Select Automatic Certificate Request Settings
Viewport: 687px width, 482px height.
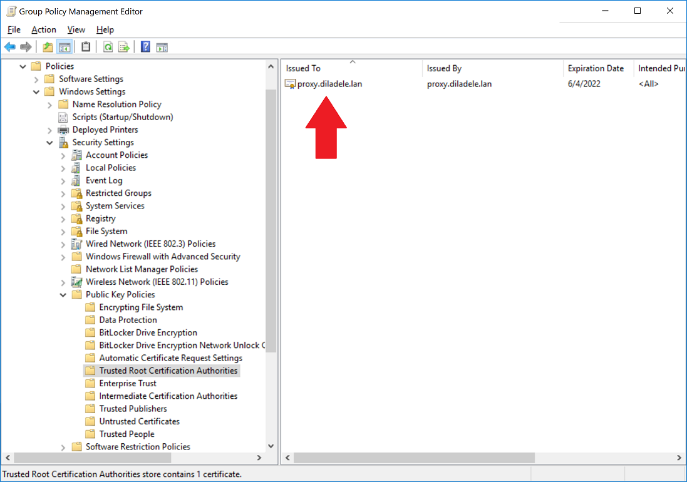[x=170, y=357]
